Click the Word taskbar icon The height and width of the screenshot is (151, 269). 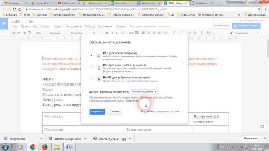(x=69, y=147)
